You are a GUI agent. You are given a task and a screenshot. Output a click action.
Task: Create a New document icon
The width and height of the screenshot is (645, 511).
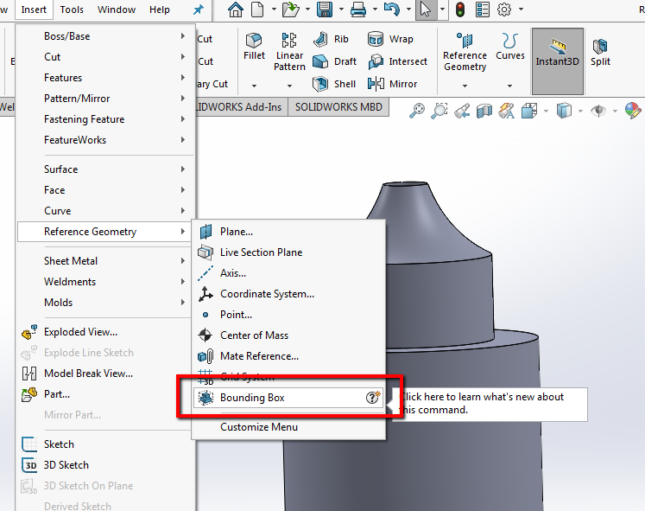(x=257, y=10)
